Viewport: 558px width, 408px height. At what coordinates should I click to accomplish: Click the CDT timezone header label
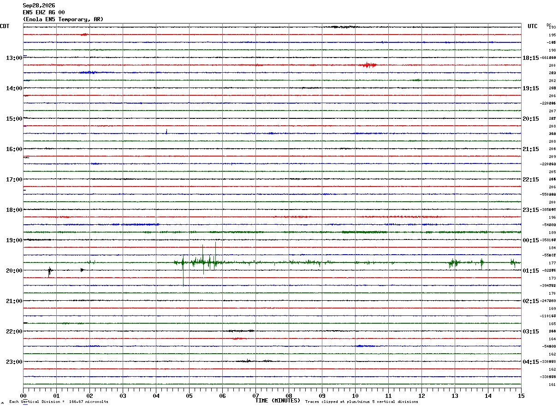tap(5, 26)
